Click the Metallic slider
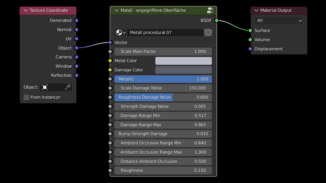The height and width of the screenshot is (183, 326). [163, 79]
